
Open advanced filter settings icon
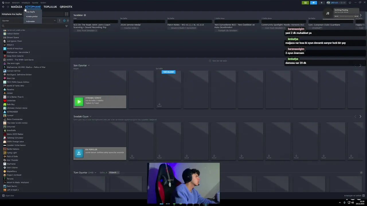[x=67, y=26]
